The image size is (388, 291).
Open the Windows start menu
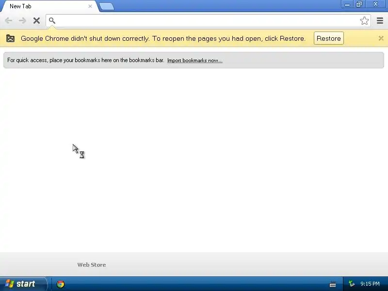[x=23, y=284]
